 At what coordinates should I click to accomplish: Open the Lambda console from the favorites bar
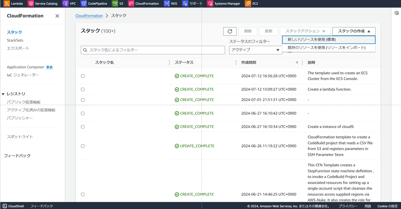(14, 4)
